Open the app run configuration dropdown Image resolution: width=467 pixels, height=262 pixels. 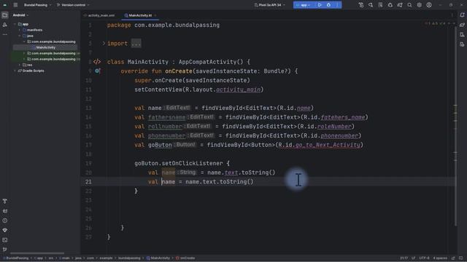304,5
